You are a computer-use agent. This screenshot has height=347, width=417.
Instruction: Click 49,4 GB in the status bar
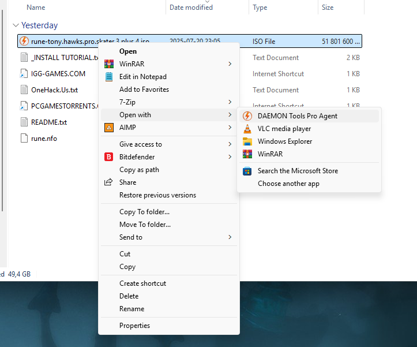[x=19, y=274]
